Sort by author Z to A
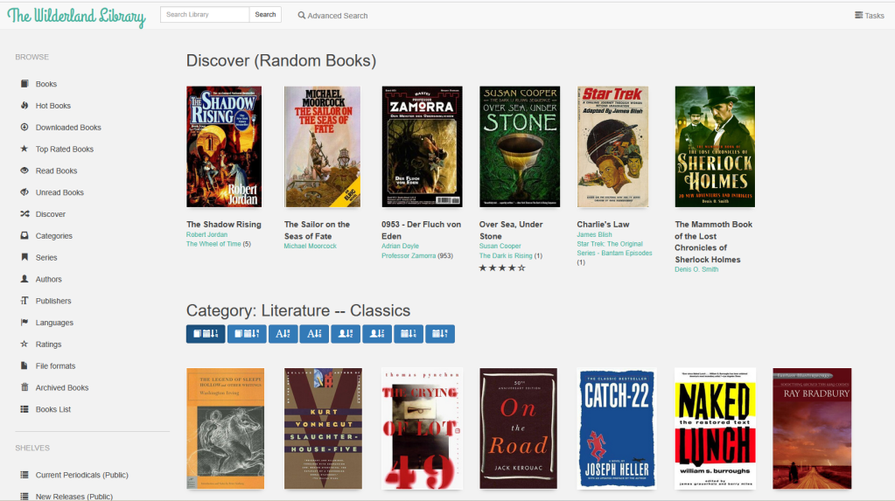This screenshot has width=895, height=501. pos(377,334)
